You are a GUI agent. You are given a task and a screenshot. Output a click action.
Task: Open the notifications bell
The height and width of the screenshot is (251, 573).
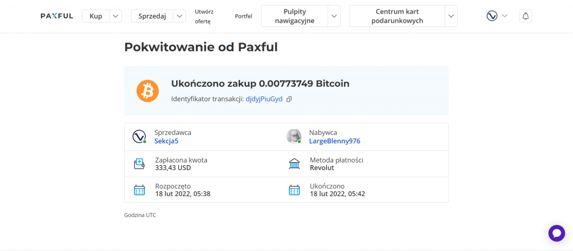click(x=525, y=16)
